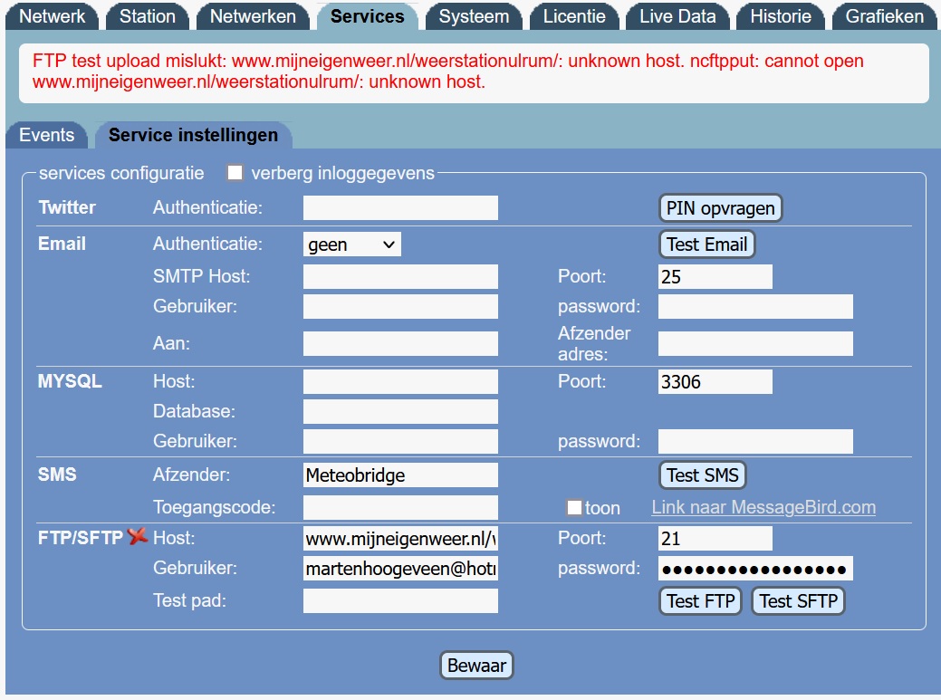Follow the Link naar MessageBird.com

(x=763, y=507)
